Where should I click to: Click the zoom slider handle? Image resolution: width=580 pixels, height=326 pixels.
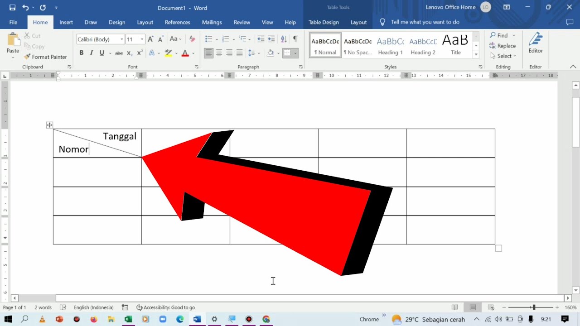click(x=533, y=307)
